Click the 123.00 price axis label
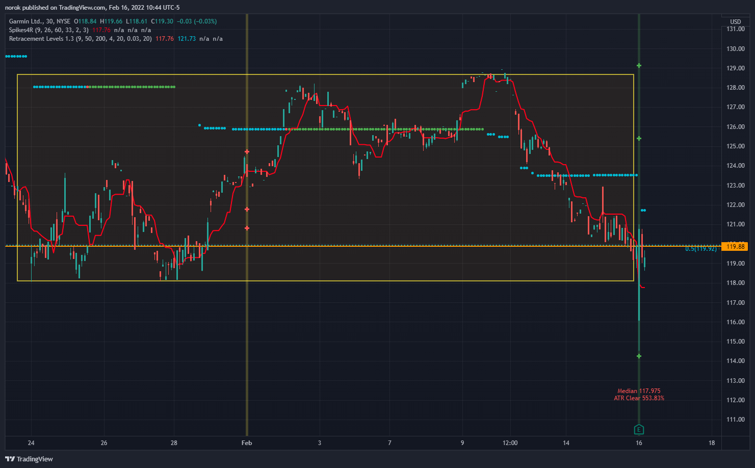This screenshot has height=468, width=755. tap(736, 186)
